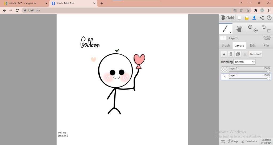Click the share page icon in address bar
273x145 pixels.
(241, 10)
